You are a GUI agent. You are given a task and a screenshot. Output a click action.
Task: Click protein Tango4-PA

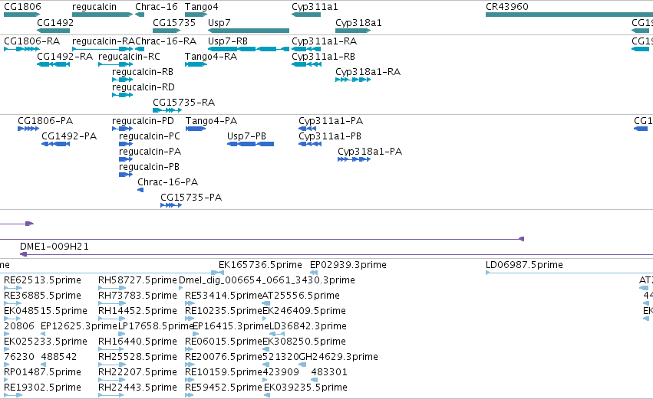pos(211,121)
